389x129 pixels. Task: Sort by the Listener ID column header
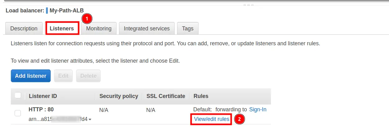click(x=43, y=96)
